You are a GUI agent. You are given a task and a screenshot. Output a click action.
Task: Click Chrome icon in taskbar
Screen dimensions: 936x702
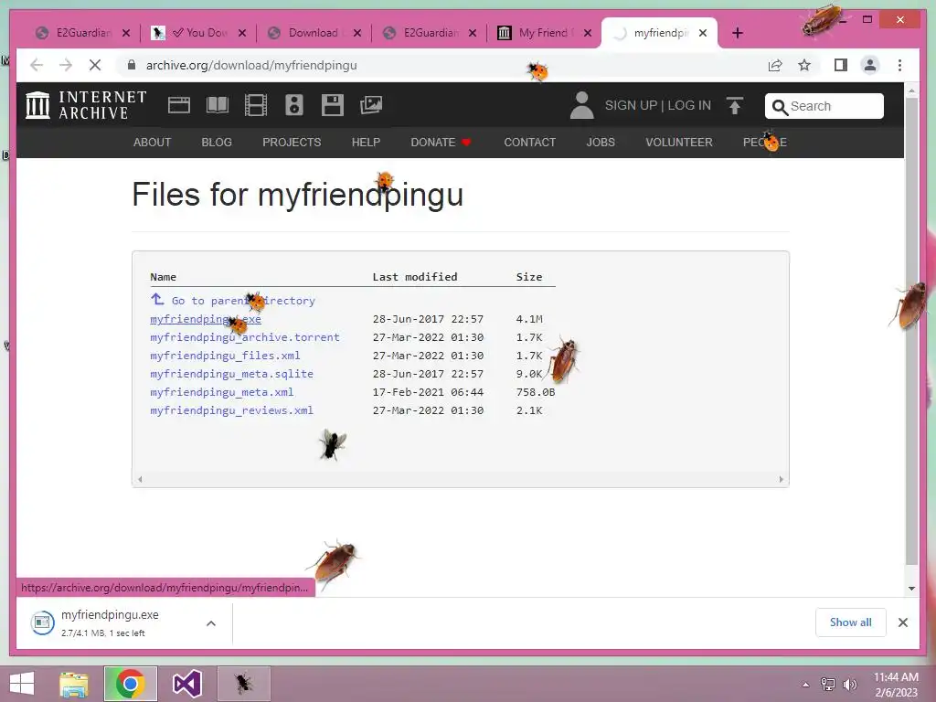(x=130, y=684)
